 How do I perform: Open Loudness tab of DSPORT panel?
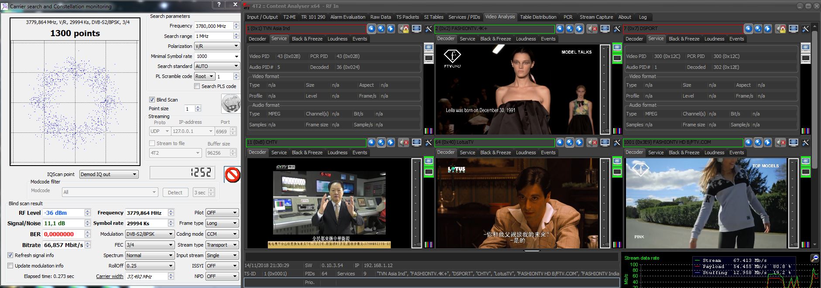point(714,39)
